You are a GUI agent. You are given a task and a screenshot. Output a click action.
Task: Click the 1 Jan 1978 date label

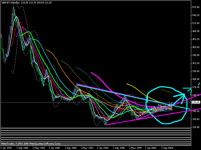6,148
